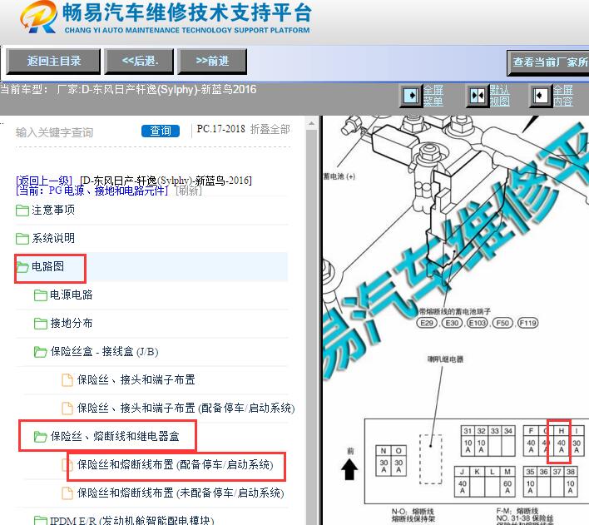Focus the 输入关键字查询 search field
589x525 pixels.
[x=75, y=132]
